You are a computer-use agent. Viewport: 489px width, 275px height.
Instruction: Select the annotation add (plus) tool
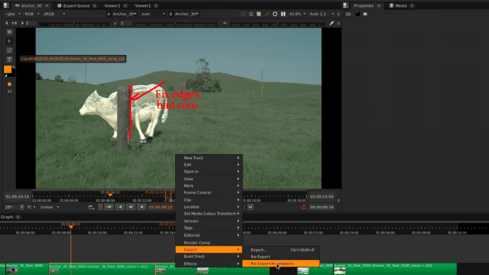pyautogui.click(x=10, y=32)
